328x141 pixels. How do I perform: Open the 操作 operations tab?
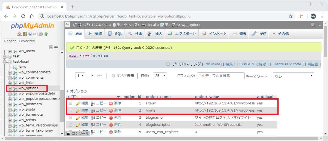coord(259,33)
